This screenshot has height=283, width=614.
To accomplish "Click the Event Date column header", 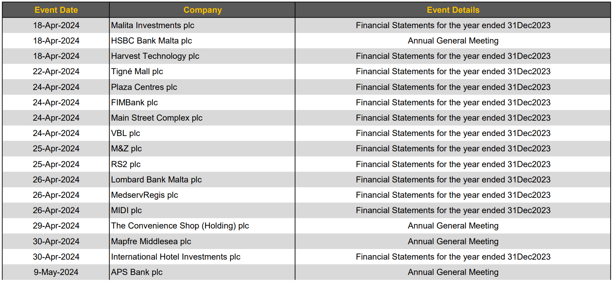I will 56,10.
